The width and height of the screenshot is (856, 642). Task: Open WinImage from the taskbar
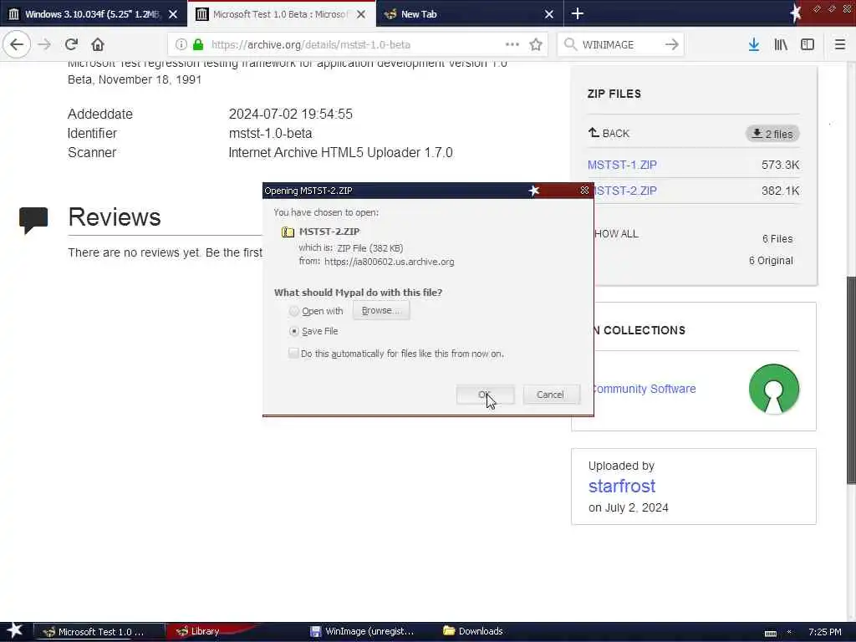tap(363, 632)
